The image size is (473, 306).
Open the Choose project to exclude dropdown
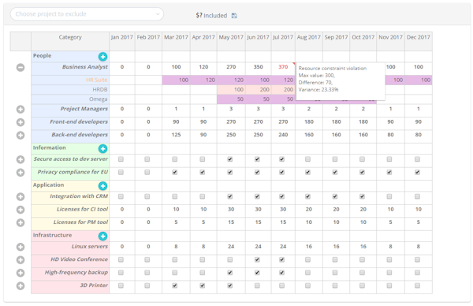87,14
